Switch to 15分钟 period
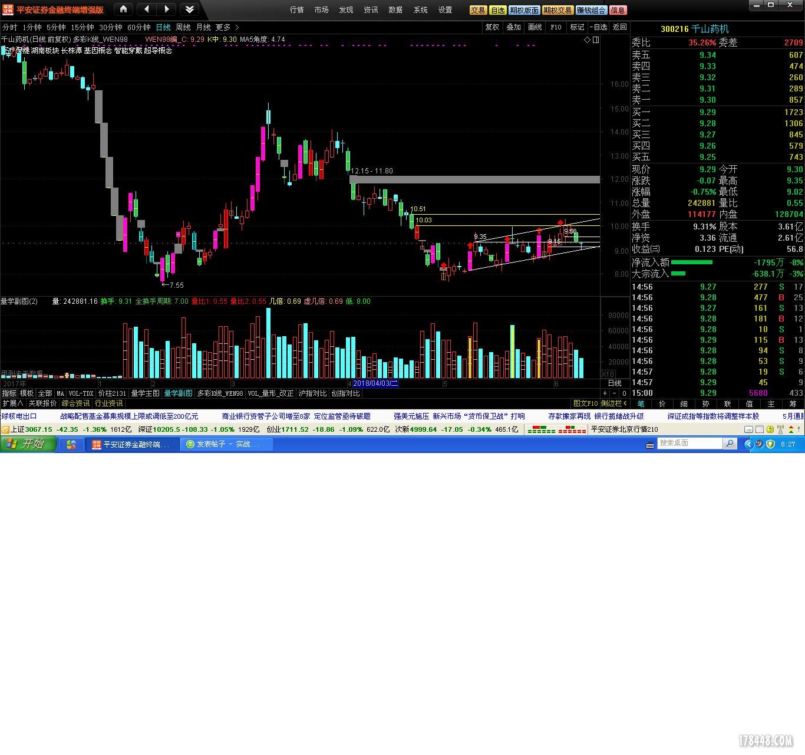Screen dimensions: 805x755 tap(83, 27)
